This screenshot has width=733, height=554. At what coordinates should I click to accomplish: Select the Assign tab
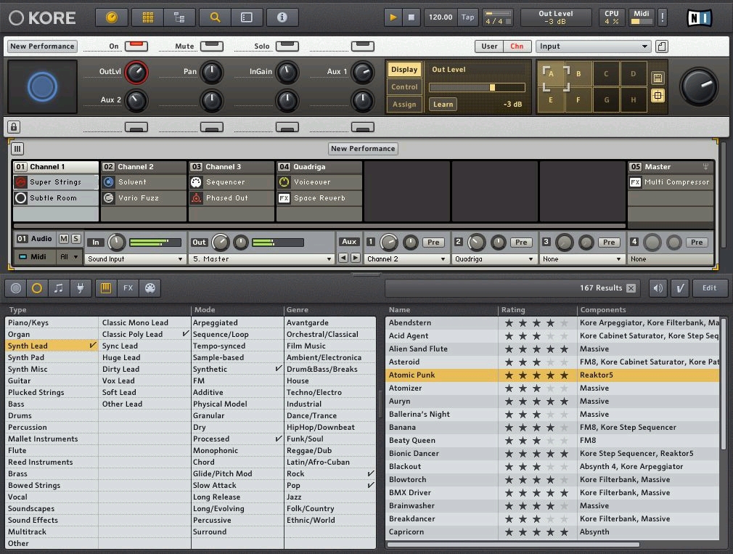point(404,105)
